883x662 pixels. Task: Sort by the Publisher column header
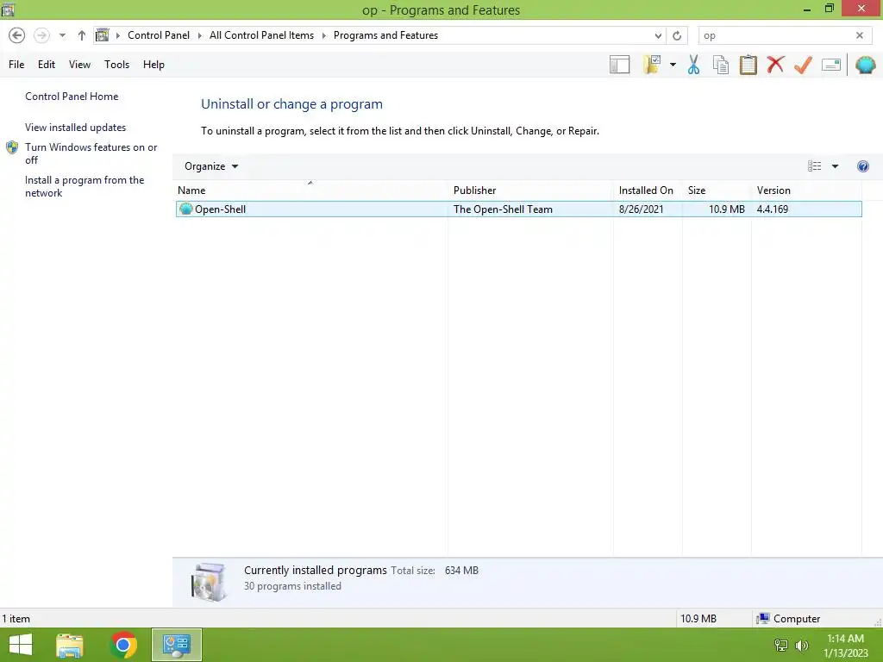[x=530, y=190]
